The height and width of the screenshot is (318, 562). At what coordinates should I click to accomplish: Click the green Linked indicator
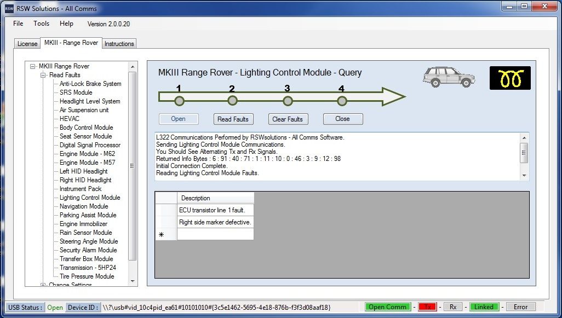(x=484, y=307)
